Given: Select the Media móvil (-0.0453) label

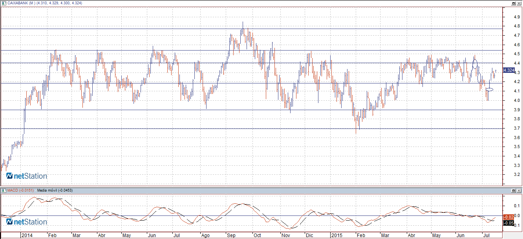Looking at the screenshot, I should tap(54, 190).
